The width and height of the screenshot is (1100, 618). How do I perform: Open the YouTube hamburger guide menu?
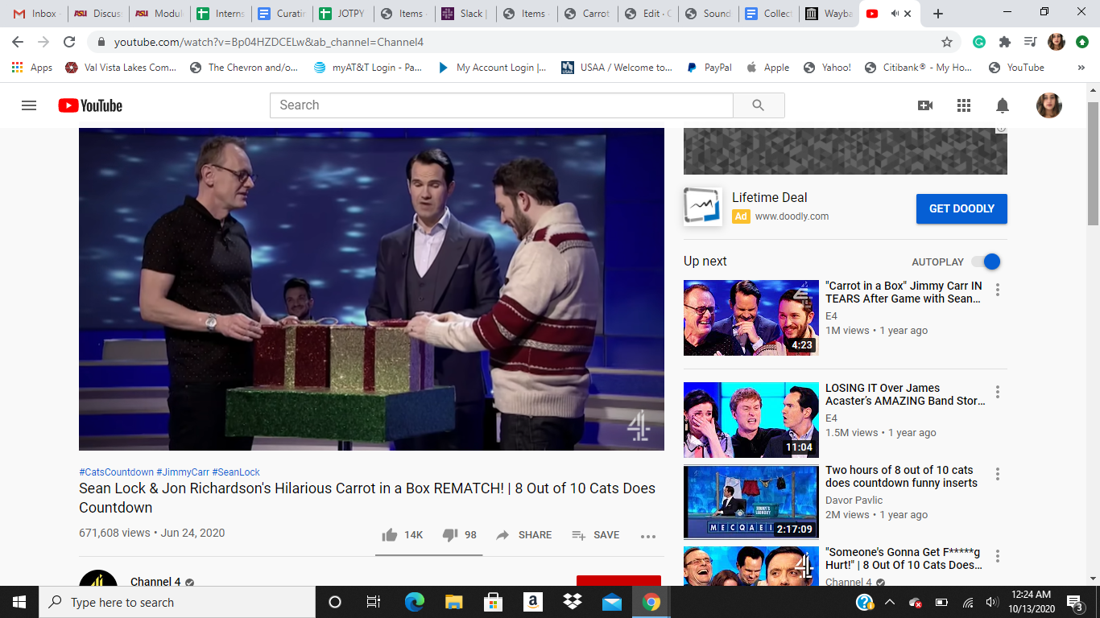click(29, 105)
